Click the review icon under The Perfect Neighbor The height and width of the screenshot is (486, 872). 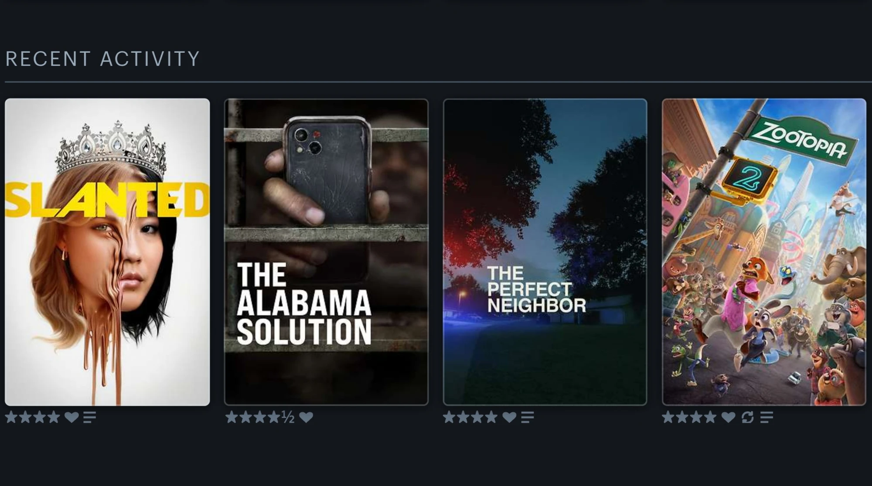(x=528, y=417)
